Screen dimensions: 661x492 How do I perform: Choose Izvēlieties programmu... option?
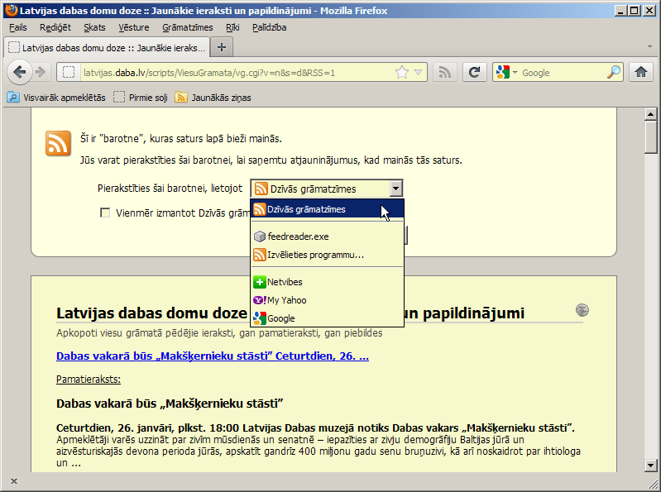[x=327, y=255]
